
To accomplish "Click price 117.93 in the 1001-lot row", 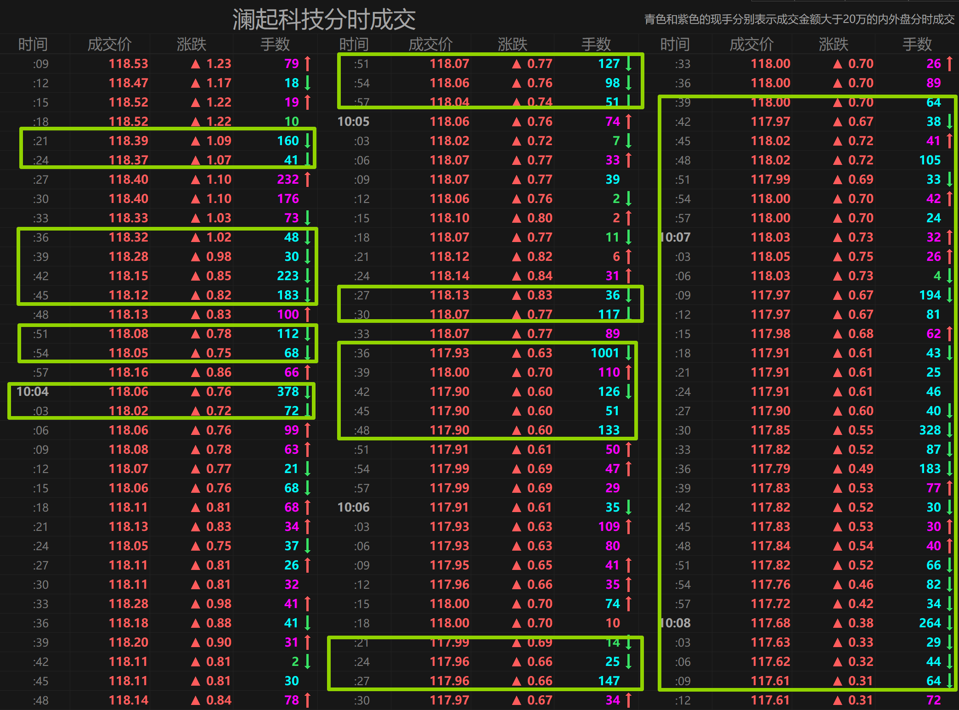I will tap(449, 353).
